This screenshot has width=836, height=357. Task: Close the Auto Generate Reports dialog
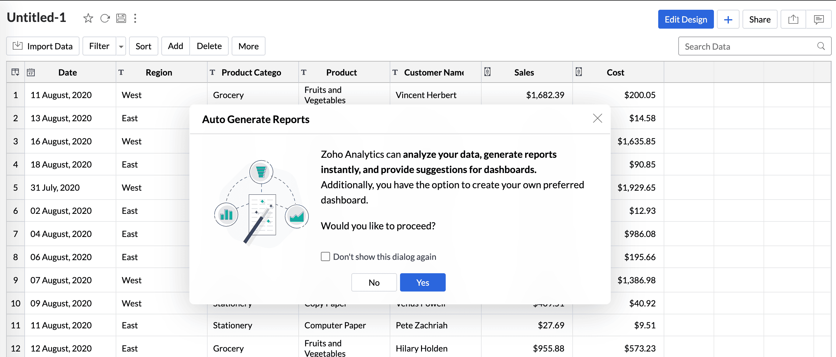pyautogui.click(x=597, y=118)
